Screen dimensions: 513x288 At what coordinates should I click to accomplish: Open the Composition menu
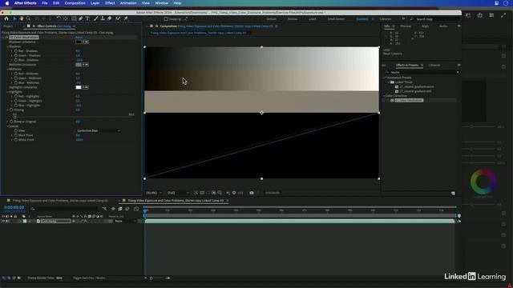tap(75, 3)
